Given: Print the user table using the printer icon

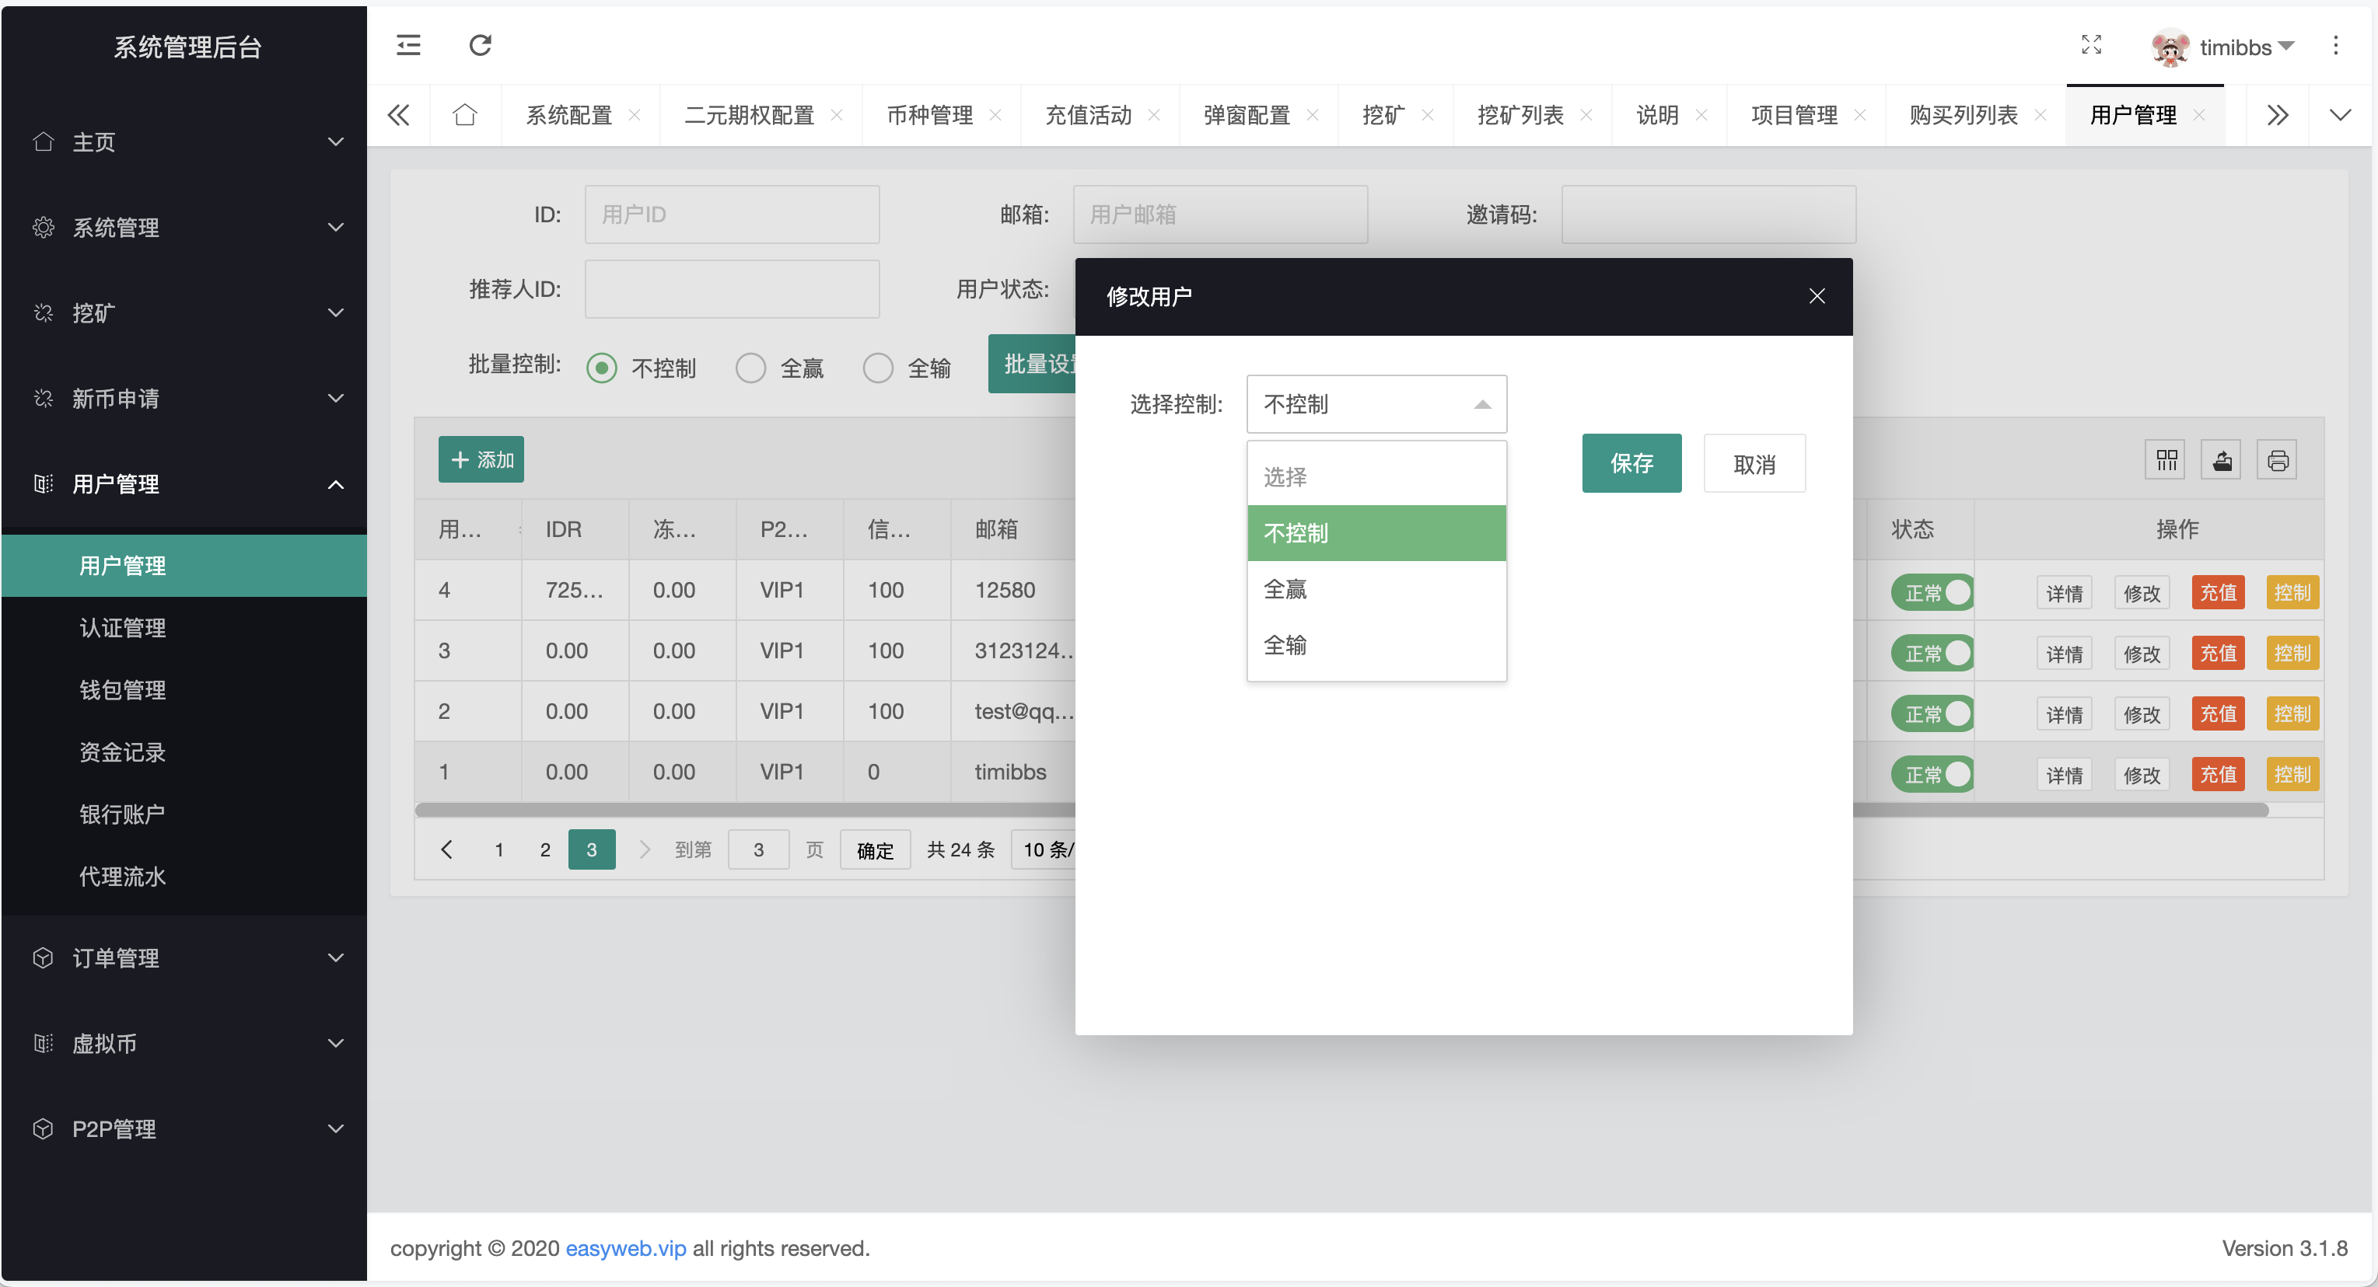Looking at the screenshot, I should pos(2278,459).
